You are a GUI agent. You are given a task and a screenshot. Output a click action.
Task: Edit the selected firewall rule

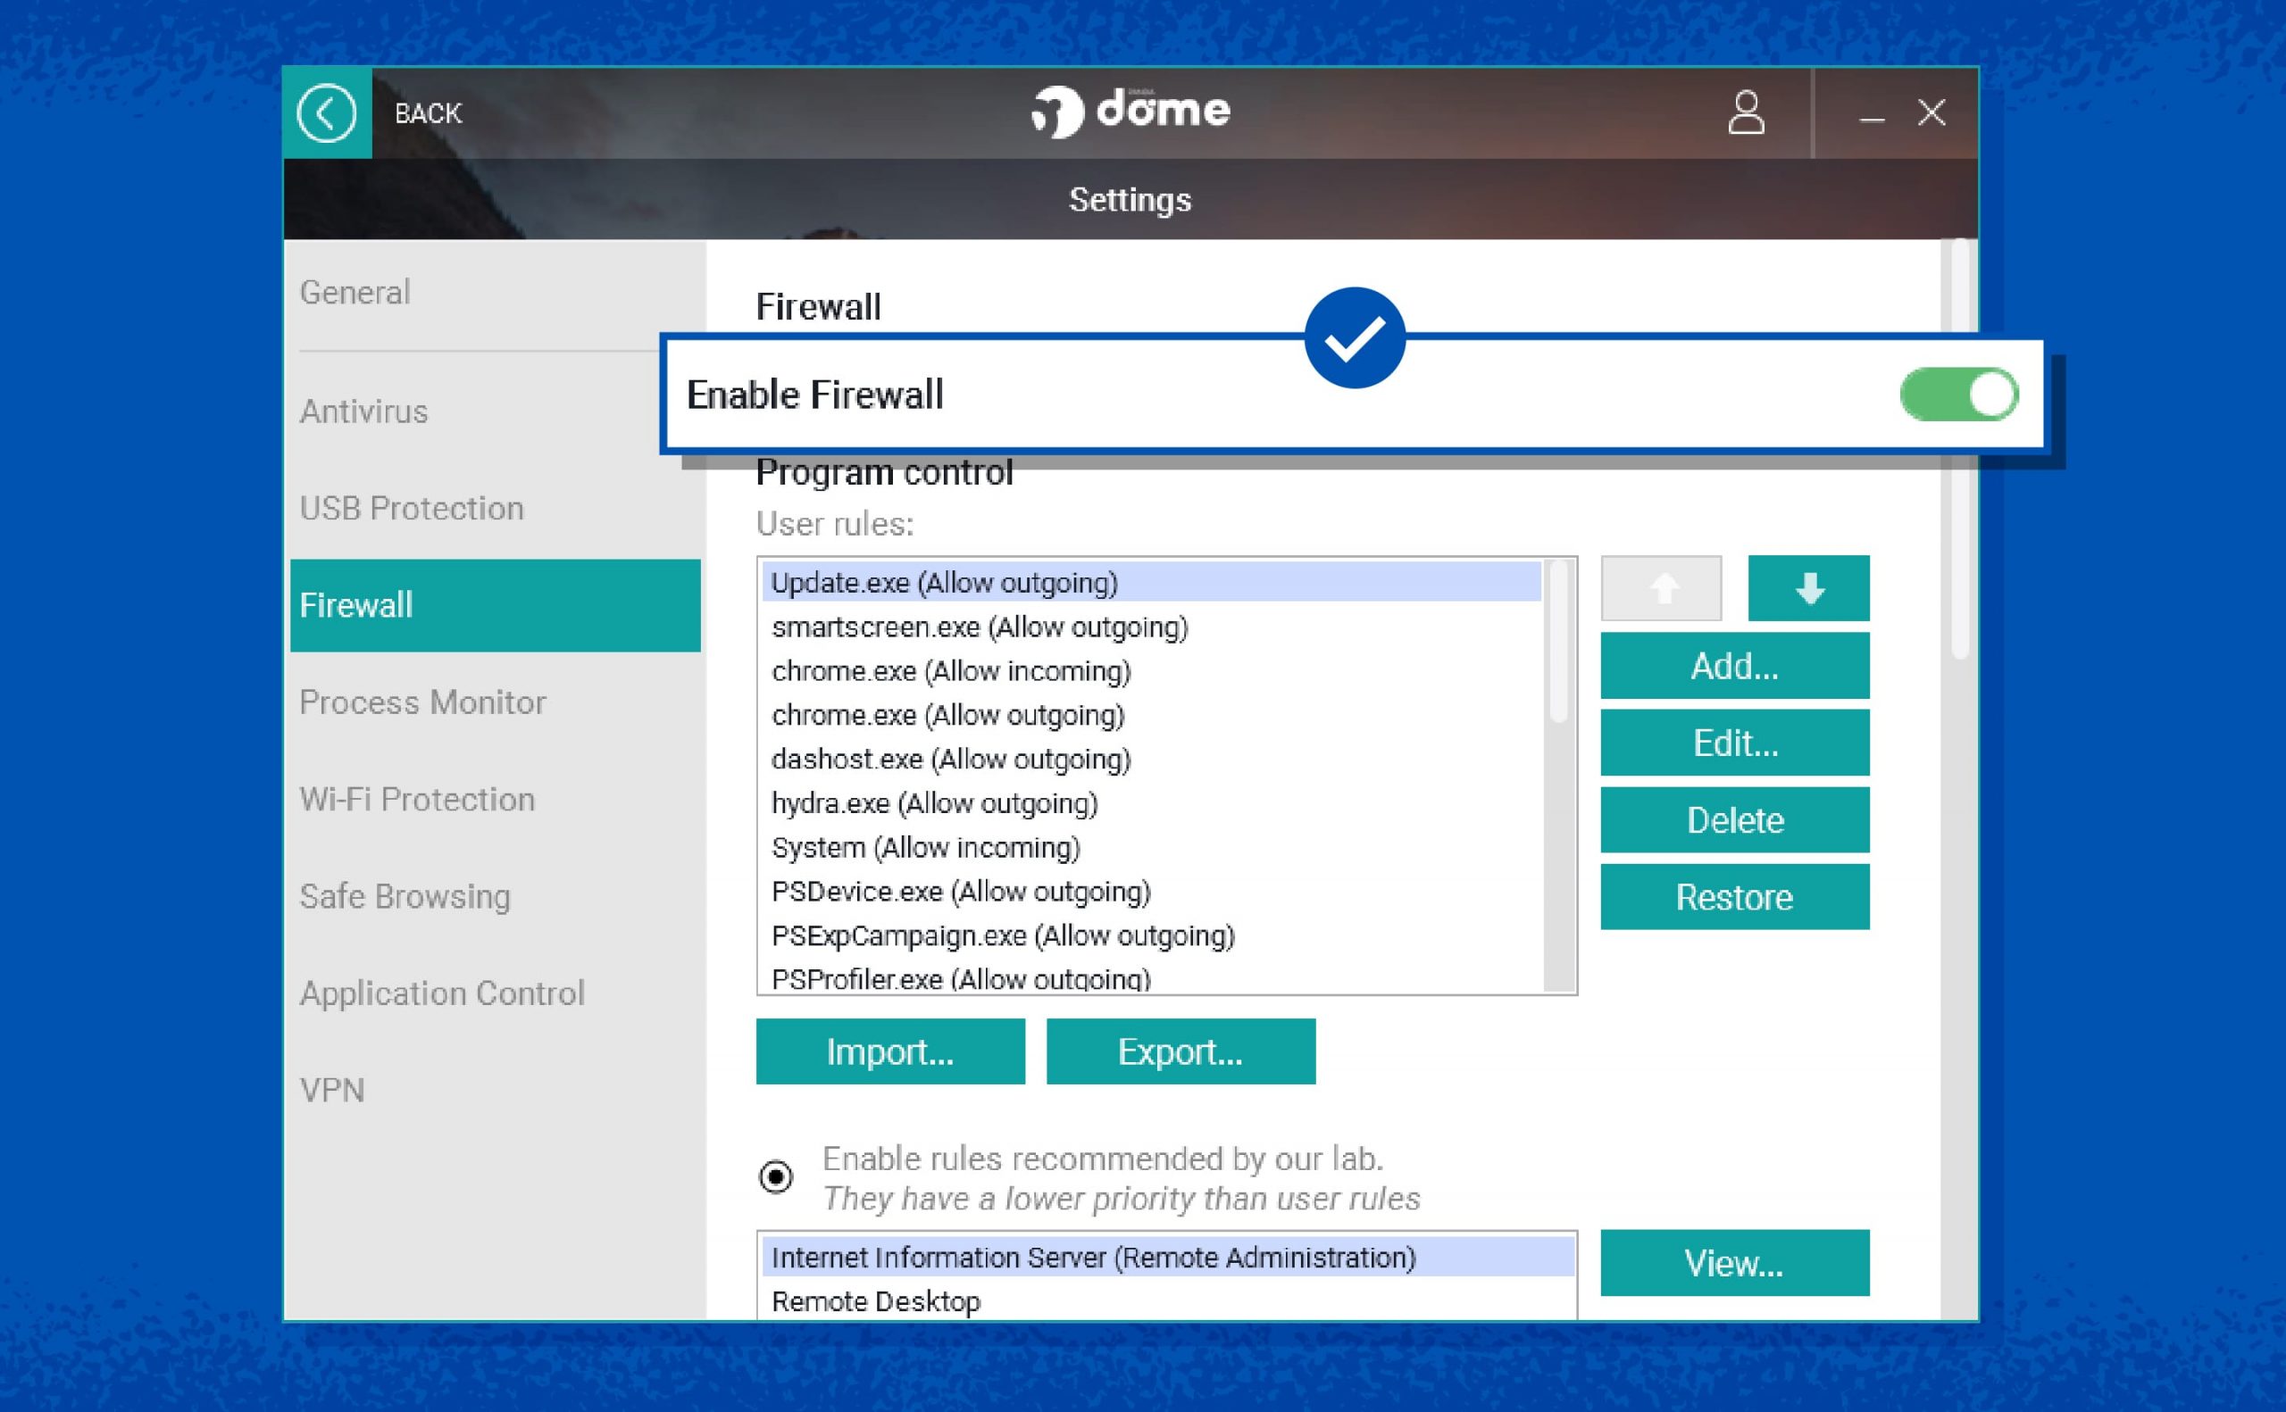coord(1734,743)
